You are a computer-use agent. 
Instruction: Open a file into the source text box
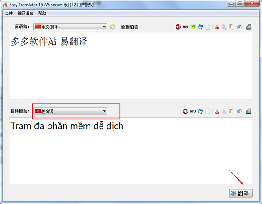coord(193,27)
